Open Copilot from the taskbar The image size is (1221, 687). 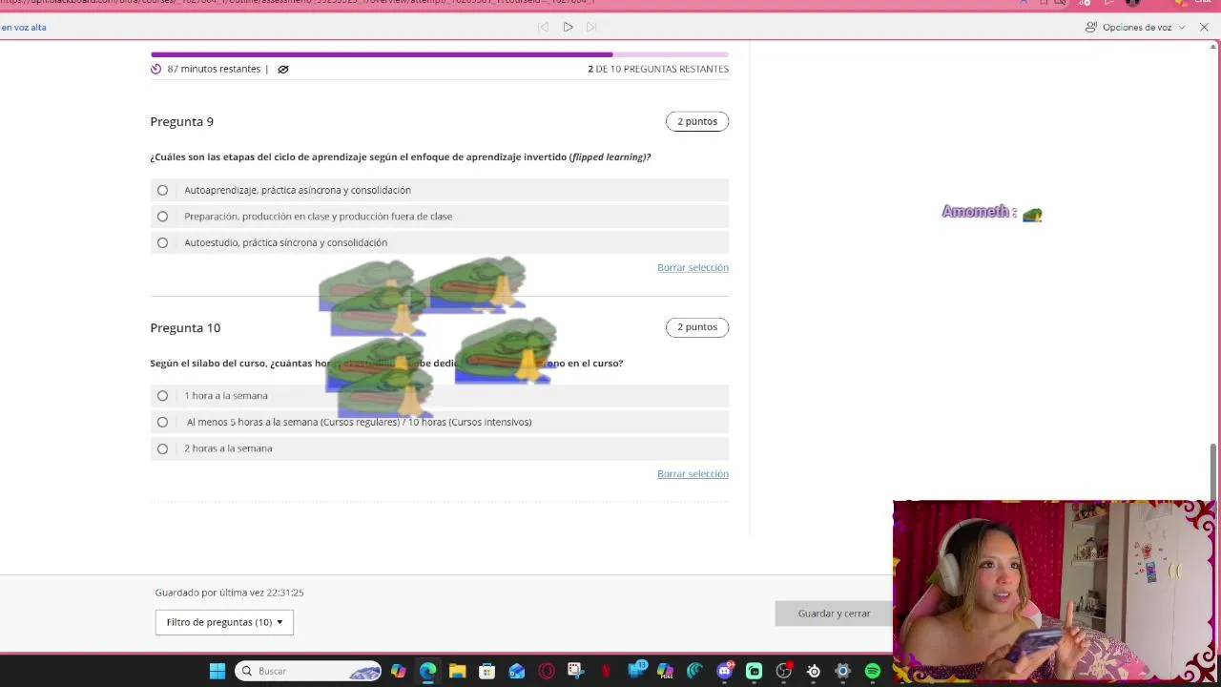(x=398, y=671)
